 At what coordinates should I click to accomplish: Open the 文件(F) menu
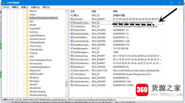point(6,7)
